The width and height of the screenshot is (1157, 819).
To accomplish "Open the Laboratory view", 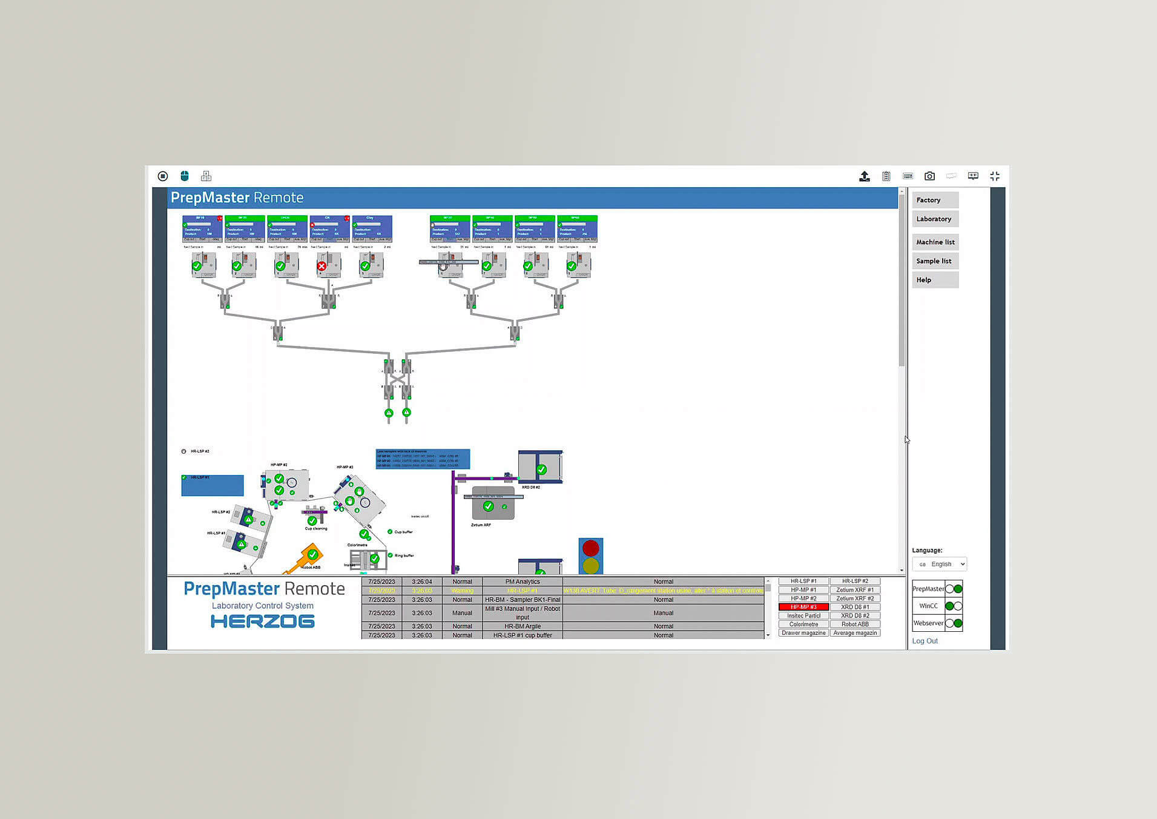I will 935,219.
